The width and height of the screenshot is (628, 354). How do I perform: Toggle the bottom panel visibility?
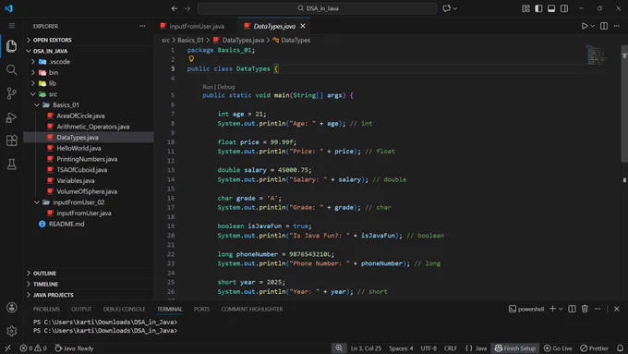coord(551,8)
